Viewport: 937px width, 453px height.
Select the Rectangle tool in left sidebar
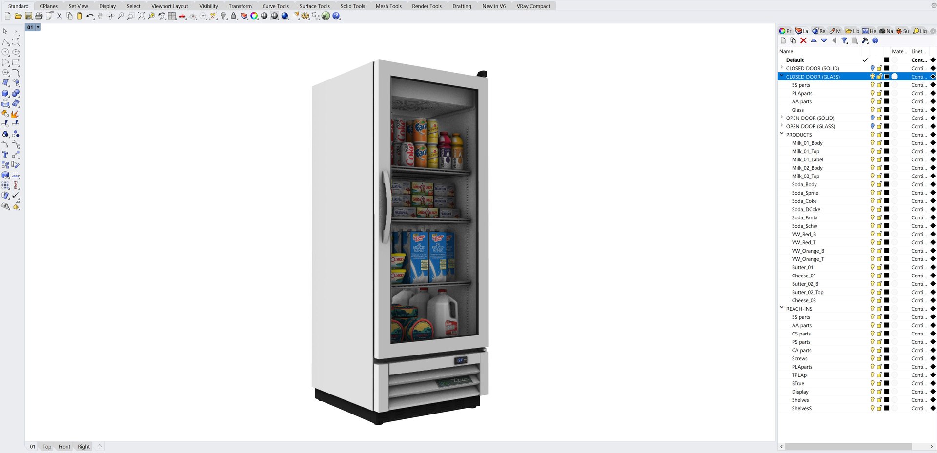pos(16,62)
